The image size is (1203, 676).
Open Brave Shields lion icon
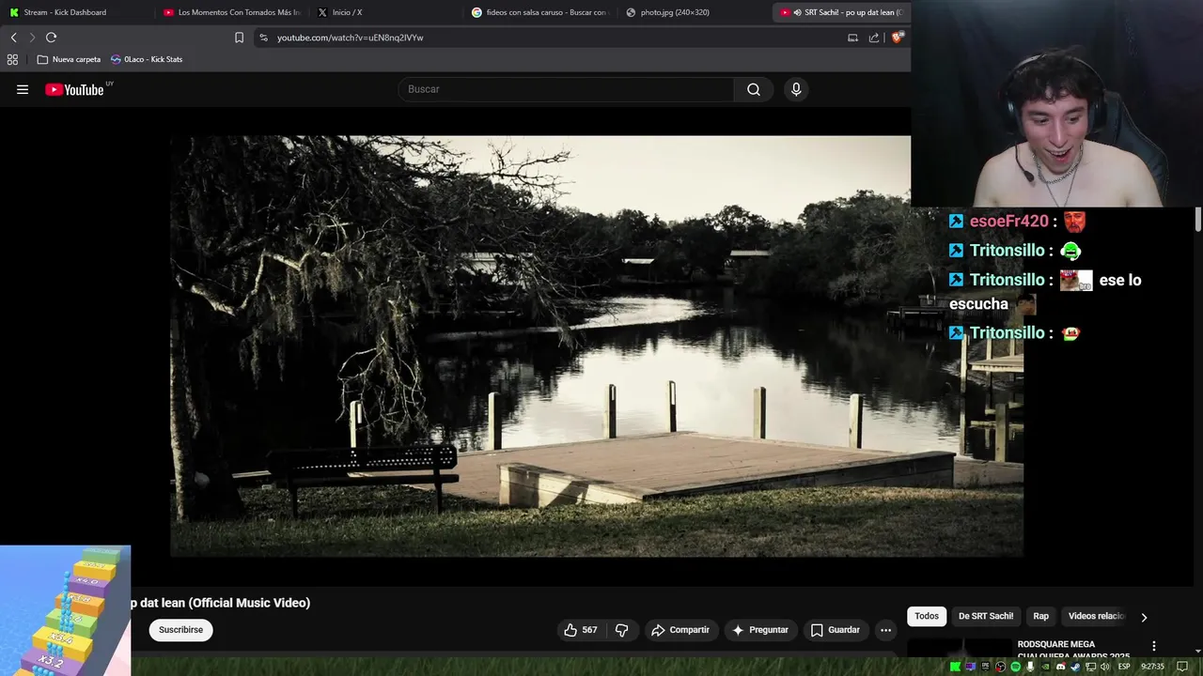click(897, 38)
